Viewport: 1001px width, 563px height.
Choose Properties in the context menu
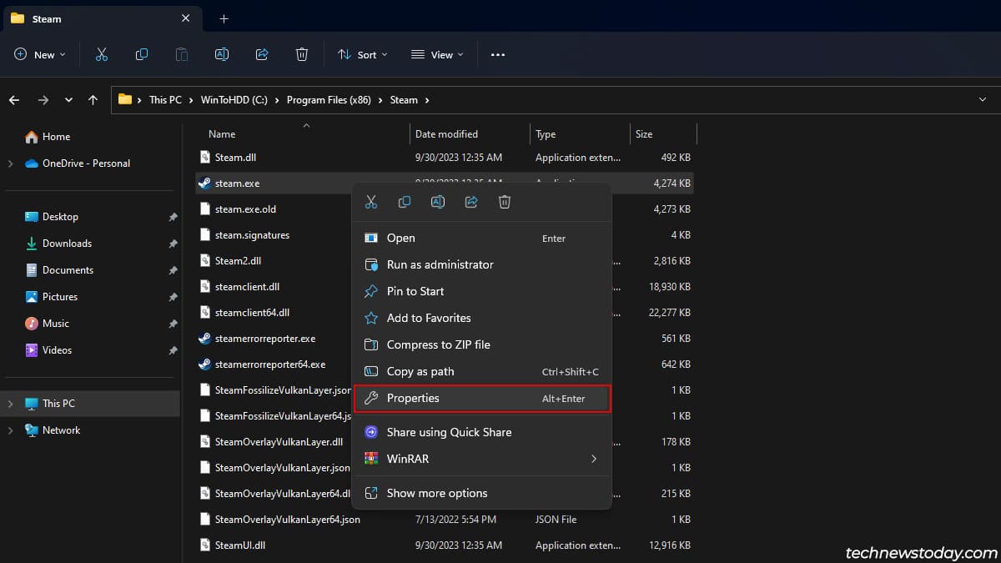tap(482, 398)
